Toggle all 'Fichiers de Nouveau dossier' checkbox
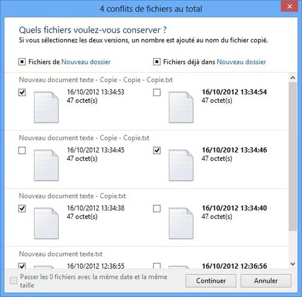Screen dimensions: 302x297 pos(22,62)
